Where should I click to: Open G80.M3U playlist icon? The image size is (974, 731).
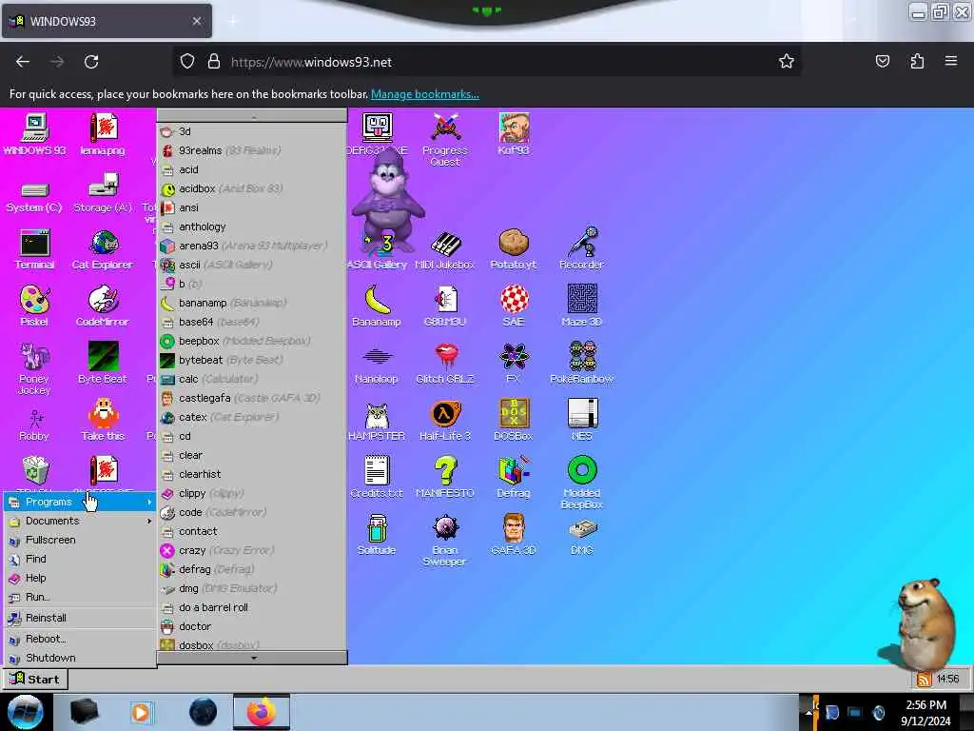(x=445, y=306)
